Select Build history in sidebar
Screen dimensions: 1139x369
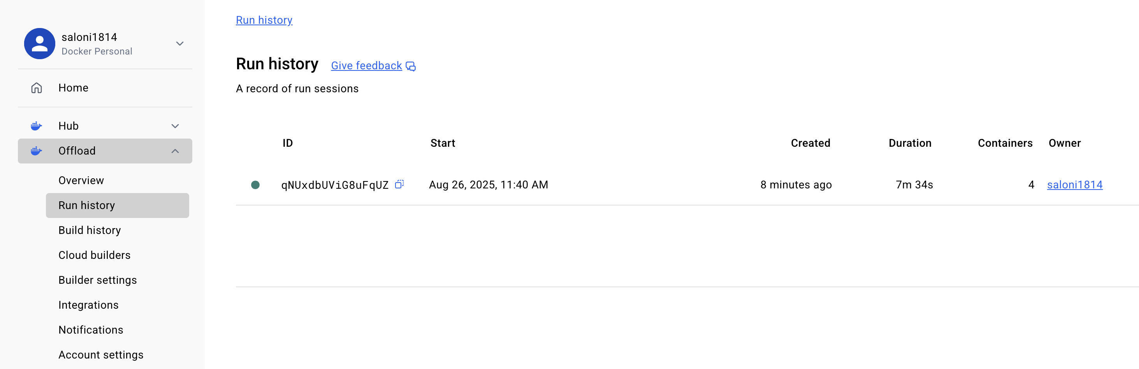[90, 230]
